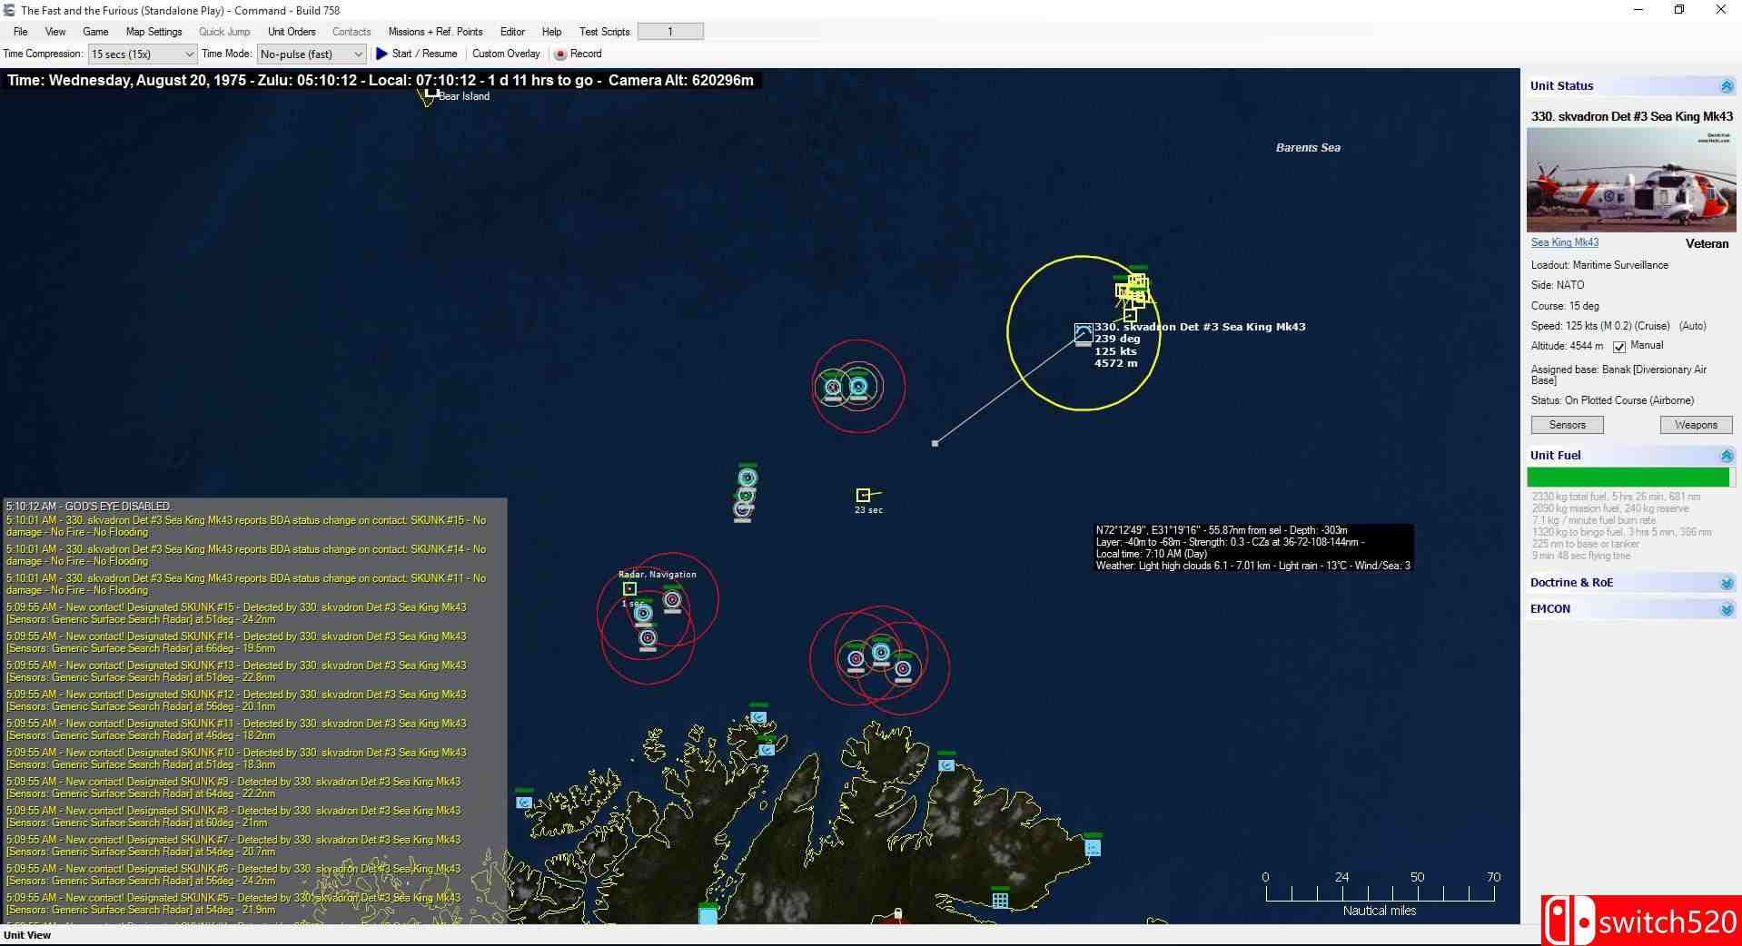1742x946 pixels.
Task: Toggle the Manual altitude checkbox
Action: (x=1619, y=347)
